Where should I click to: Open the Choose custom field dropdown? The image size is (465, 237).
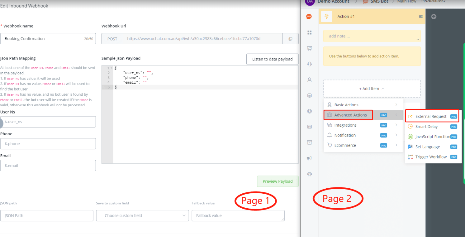pos(142,215)
